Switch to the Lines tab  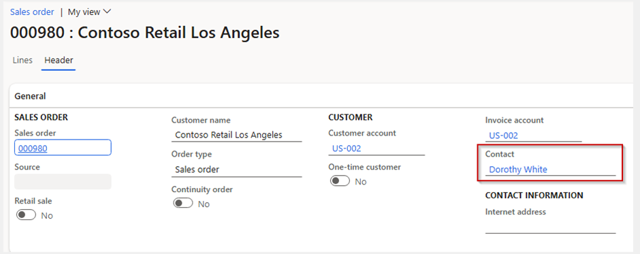coord(22,60)
